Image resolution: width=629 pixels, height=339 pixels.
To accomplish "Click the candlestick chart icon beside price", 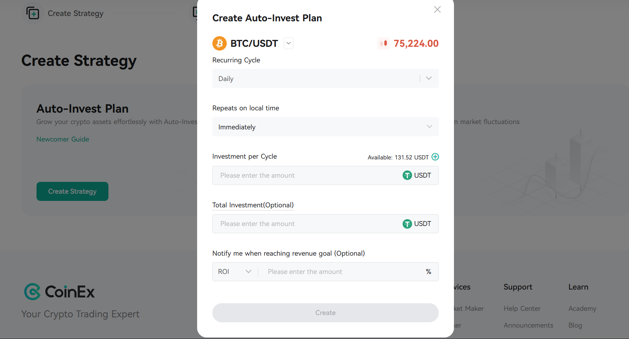I will [x=384, y=43].
